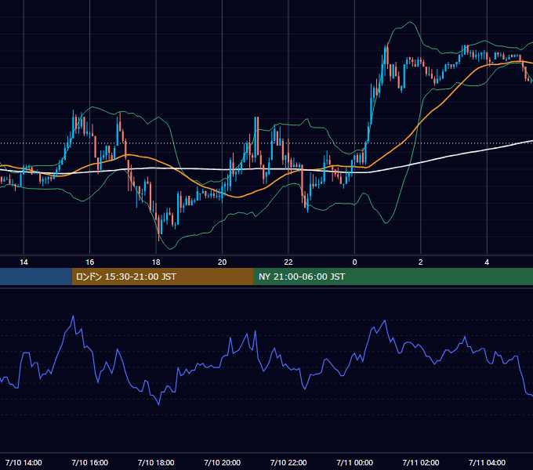Click the 7/10 18:00 time label
The width and height of the screenshot is (533, 470).
click(x=156, y=462)
